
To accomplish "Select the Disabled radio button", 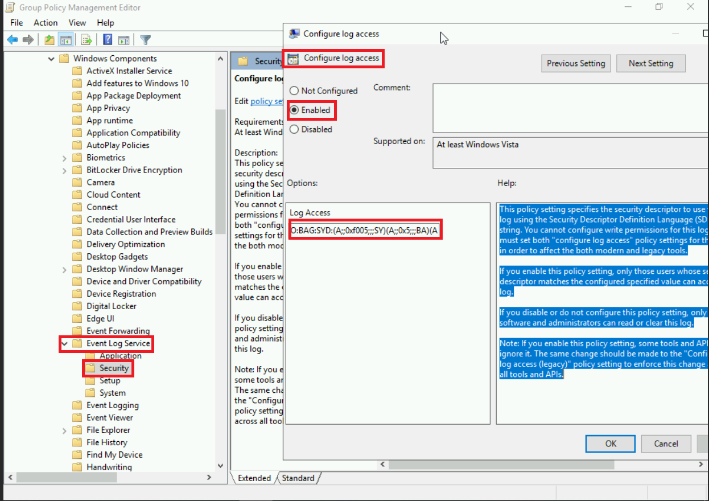I will (294, 129).
